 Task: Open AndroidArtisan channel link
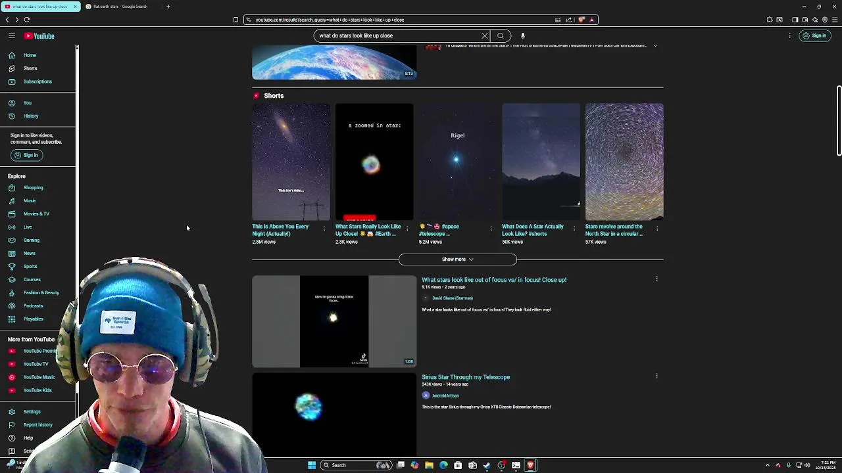(445, 395)
